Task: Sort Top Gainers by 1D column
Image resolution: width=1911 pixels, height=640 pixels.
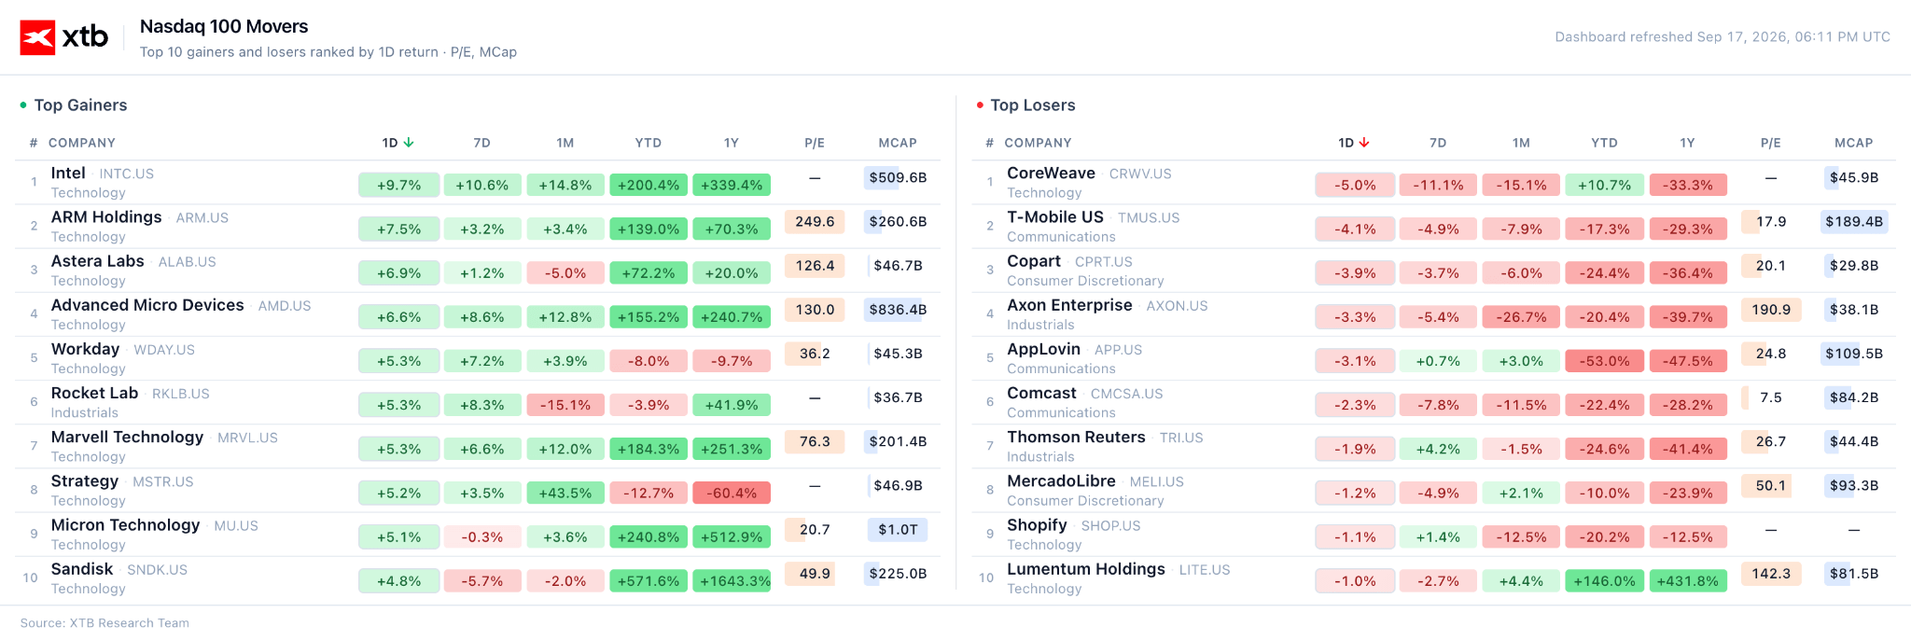Action: pyautogui.click(x=398, y=143)
